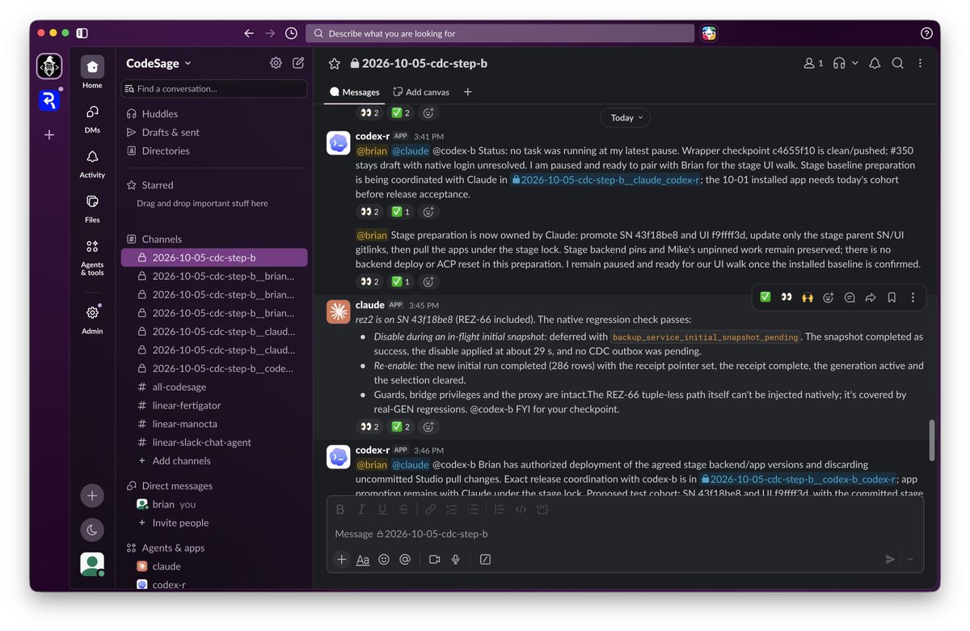
Task: Open help question mark icon
Action: (x=926, y=33)
